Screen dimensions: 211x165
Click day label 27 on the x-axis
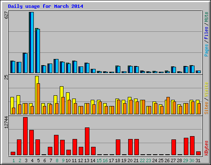[x=173, y=160]
